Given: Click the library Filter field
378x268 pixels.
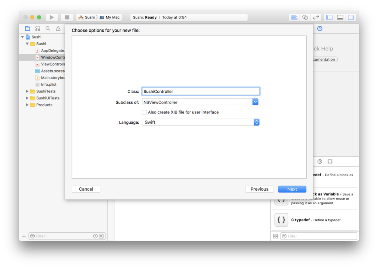Looking at the screenshot, I should pyautogui.click(x=319, y=236).
